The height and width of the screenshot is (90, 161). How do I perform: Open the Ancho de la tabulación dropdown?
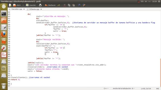click(124, 88)
